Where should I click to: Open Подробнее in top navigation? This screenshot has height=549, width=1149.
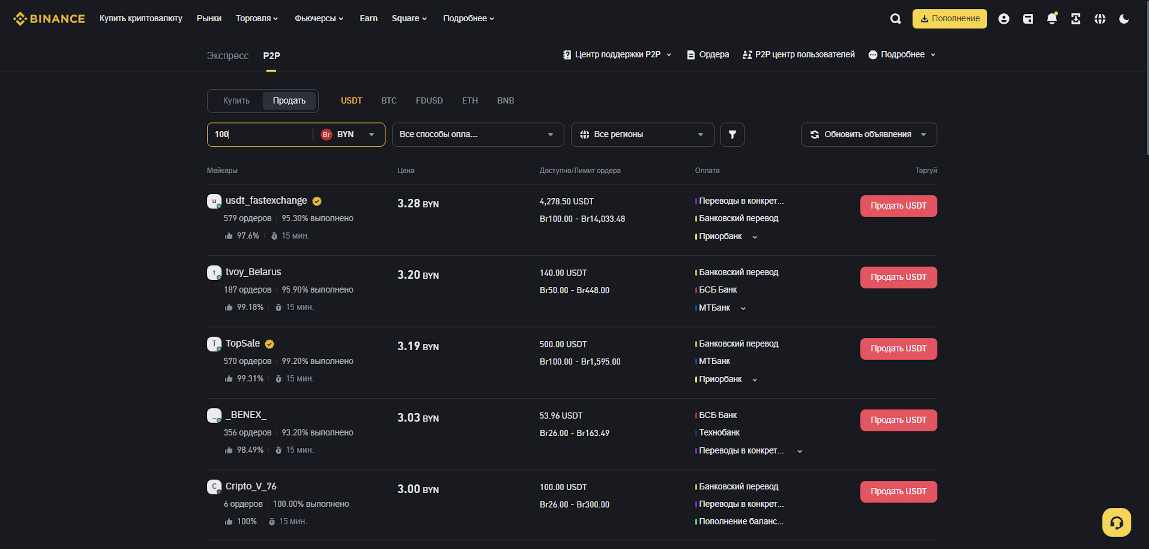(x=468, y=18)
